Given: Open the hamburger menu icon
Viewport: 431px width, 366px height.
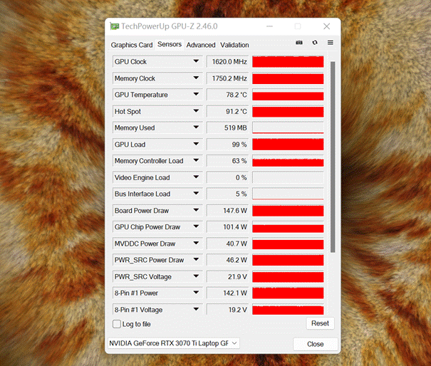Looking at the screenshot, I should pyautogui.click(x=330, y=43).
